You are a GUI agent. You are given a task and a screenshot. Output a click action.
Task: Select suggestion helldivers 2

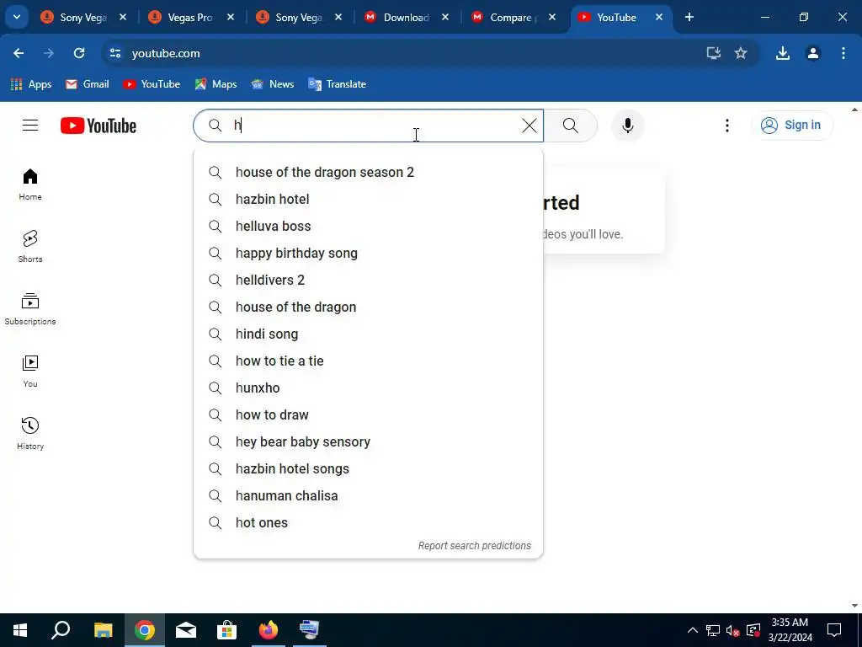(x=368, y=280)
